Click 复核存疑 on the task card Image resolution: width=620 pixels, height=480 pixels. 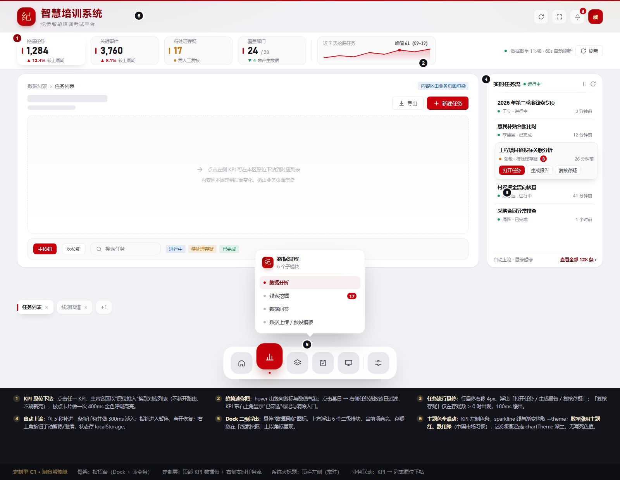coord(568,170)
